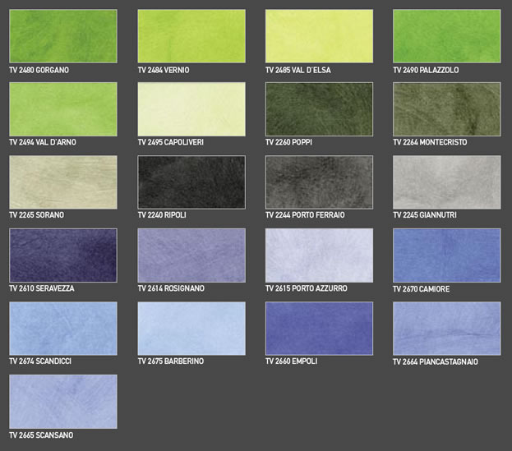Screen dimensions: 512x451
Task: Choose the light gray TV 2245 Giannutri swatch
Action: (x=447, y=182)
